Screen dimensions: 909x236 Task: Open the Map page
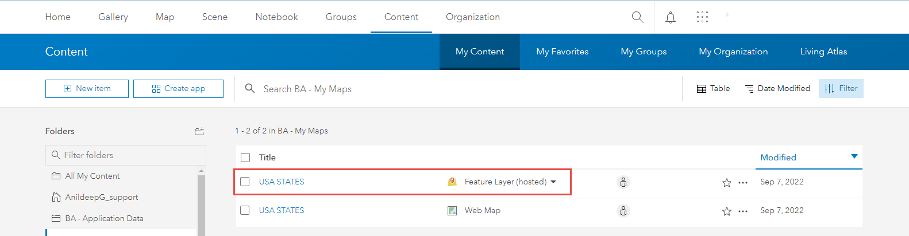pyautogui.click(x=165, y=17)
